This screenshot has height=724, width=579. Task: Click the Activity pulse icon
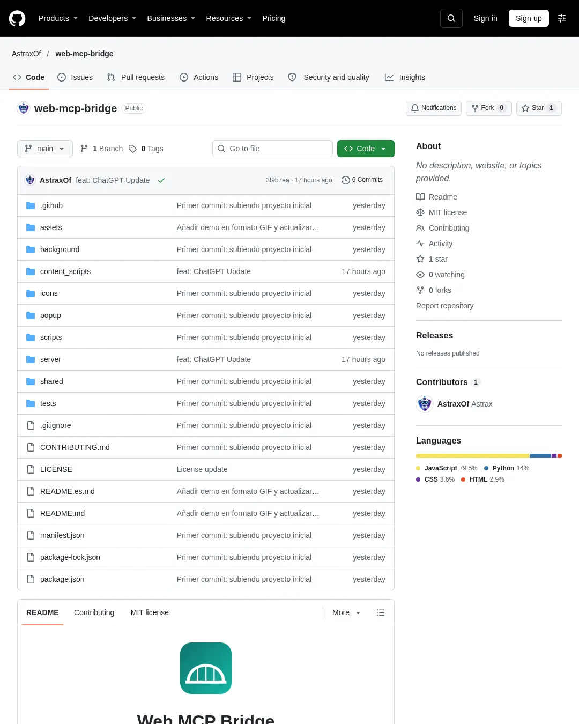click(x=420, y=243)
